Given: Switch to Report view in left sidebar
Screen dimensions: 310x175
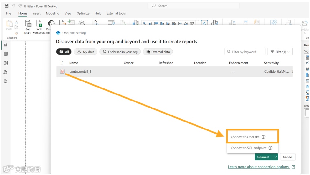Looking at the screenshot, I should [x=5, y=45].
